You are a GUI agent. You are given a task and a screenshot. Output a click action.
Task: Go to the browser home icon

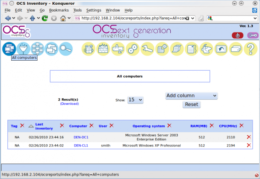(x=63, y=18)
